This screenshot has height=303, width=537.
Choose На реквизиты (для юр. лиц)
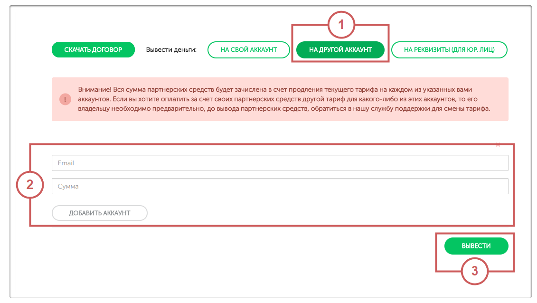(x=449, y=50)
